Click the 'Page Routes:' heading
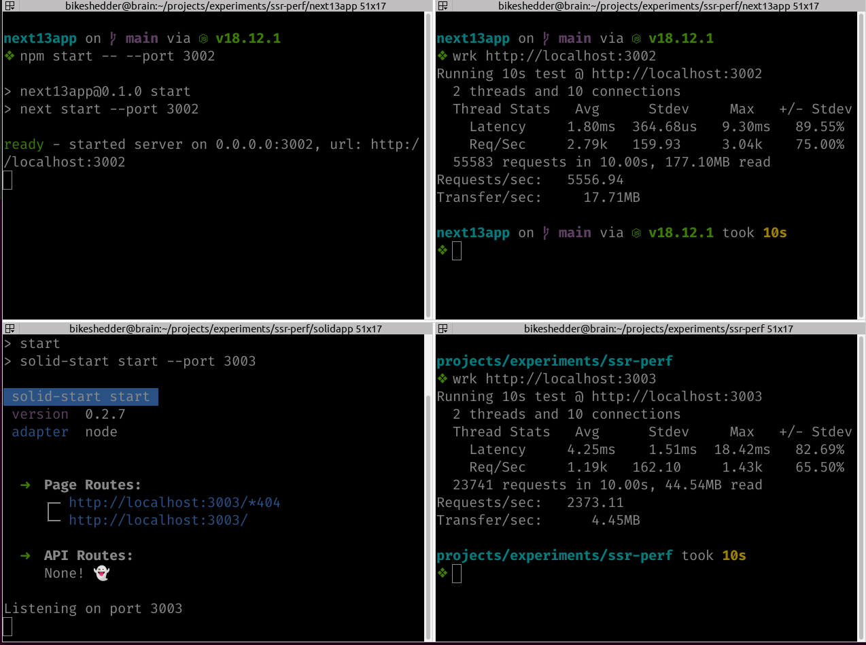The height and width of the screenshot is (645, 866). [x=93, y=485]
